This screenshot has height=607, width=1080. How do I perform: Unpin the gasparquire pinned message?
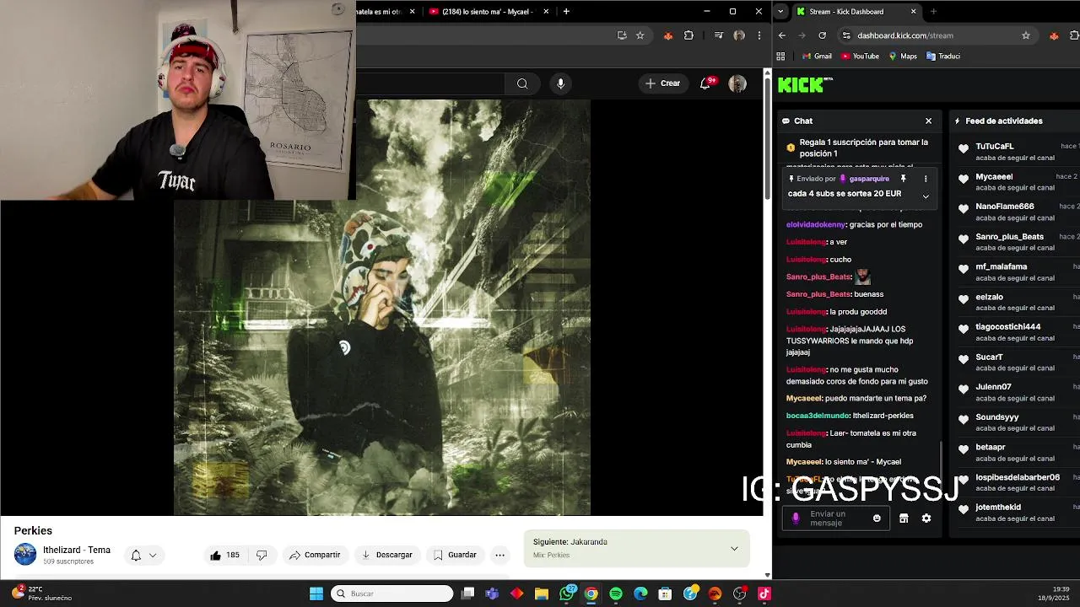click(x=903, y=179)
